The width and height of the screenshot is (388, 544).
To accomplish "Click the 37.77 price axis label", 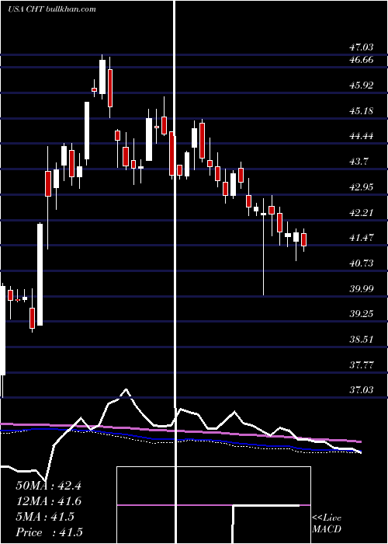I will tap(361, 365).
